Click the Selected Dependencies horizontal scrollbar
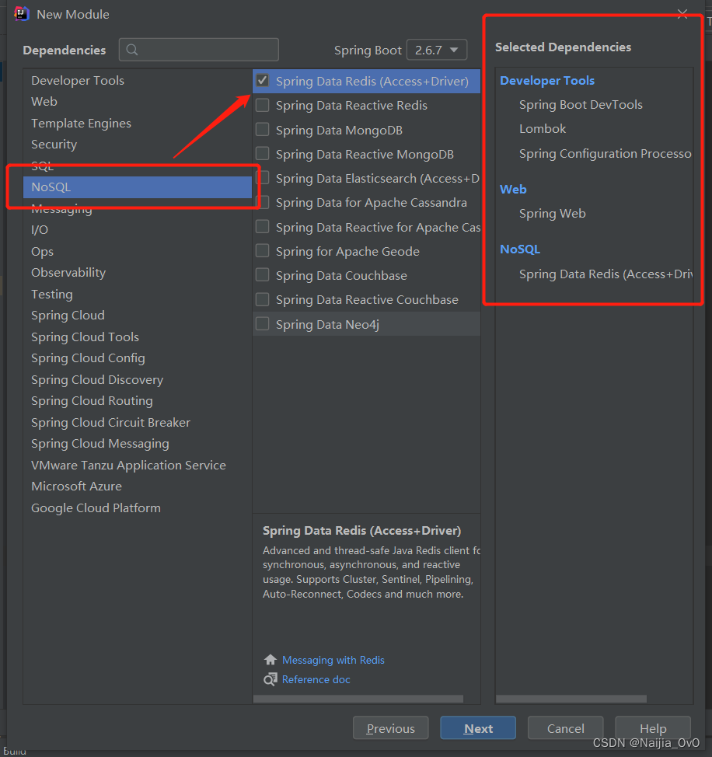The image size is (712, 757). coord(571,699)
